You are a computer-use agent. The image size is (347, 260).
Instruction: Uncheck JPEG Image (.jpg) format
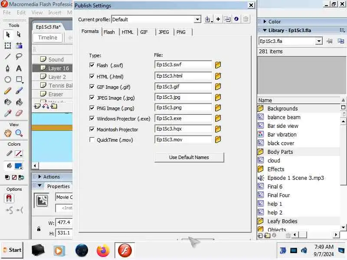(92, 97)
